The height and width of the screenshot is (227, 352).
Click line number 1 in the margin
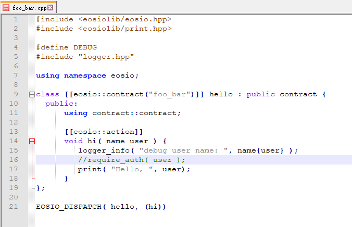click(x=16, y=19)
